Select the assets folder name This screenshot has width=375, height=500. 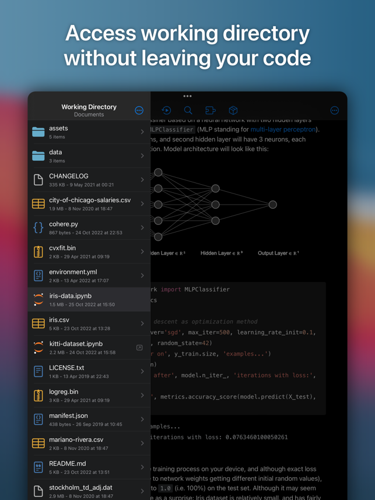(58, 128)
